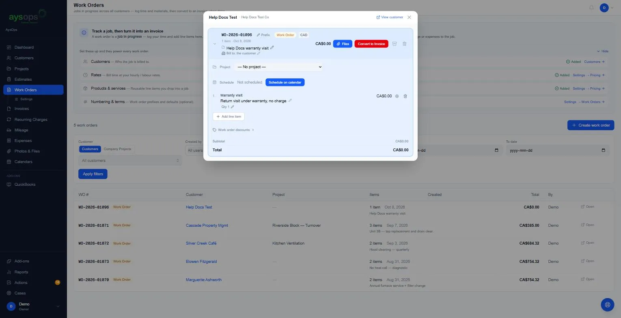The height and width of the screenshot is (318, 621).
Task: Expand Work order discounts
Action: coord(233,130)
